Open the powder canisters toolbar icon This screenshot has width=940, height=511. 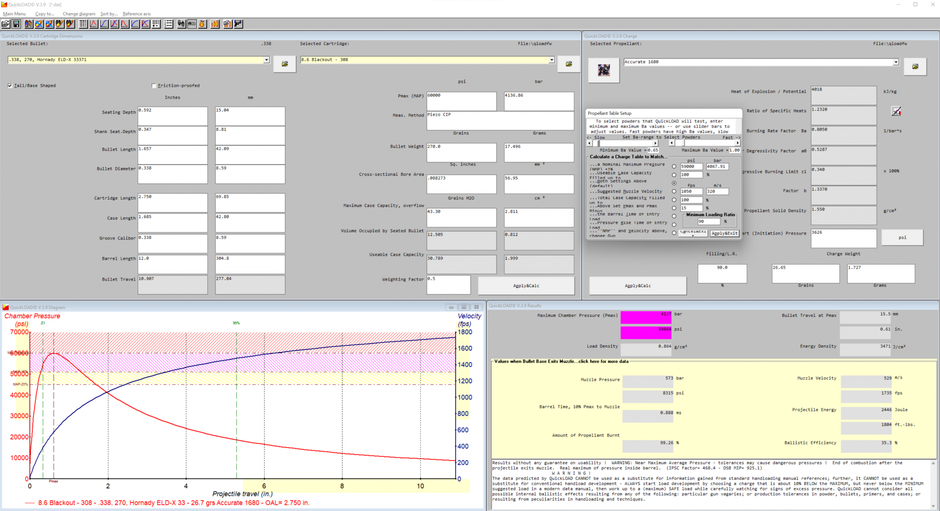pos(28,24)
